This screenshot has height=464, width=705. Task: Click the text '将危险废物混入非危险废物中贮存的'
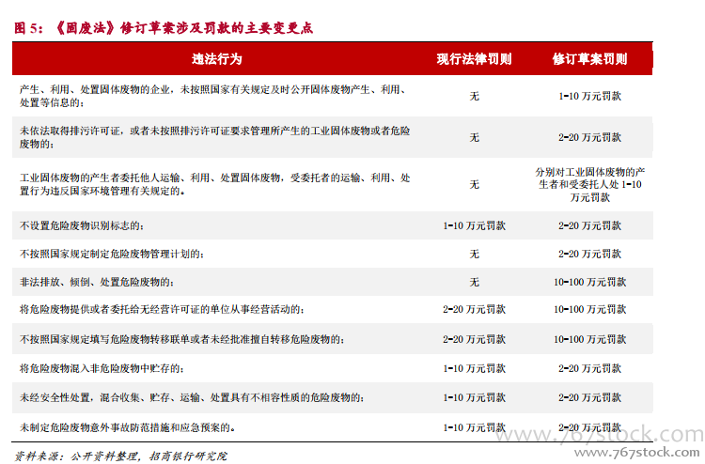pos(102,368)
